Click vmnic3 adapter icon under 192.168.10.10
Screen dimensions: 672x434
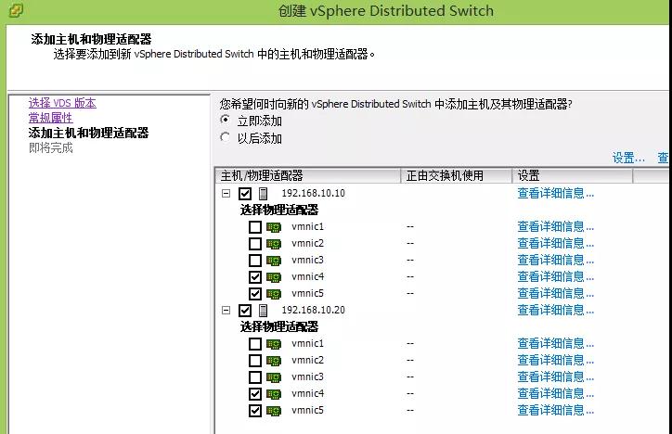274,261
